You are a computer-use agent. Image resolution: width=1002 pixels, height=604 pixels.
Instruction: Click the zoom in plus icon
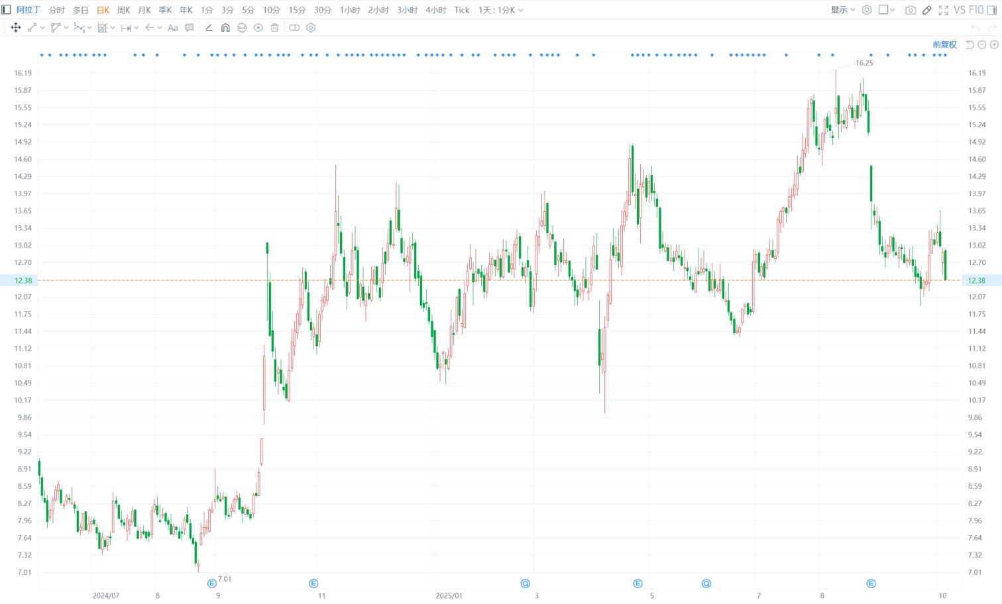[x=994, y=44]
